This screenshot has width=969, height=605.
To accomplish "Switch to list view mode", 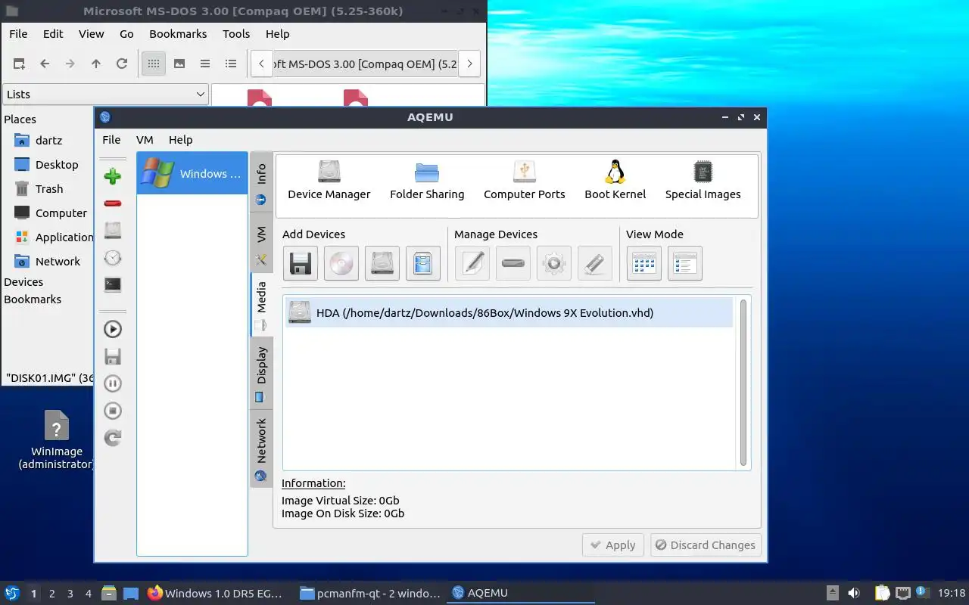I will 685,264.
